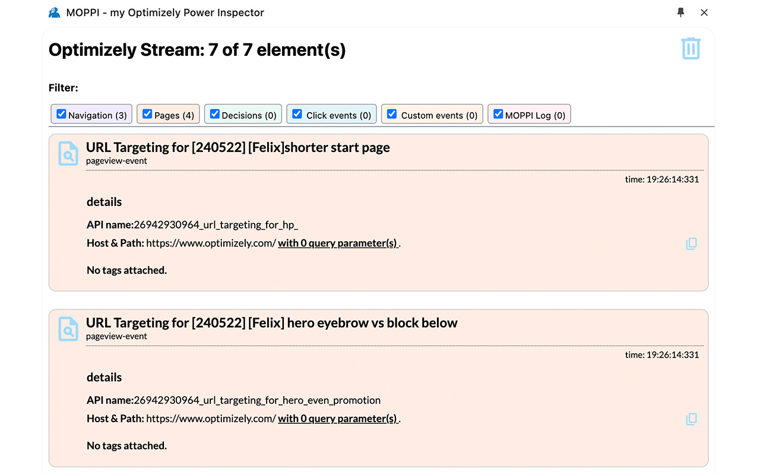Toggle the MOPPI Log (0) checkbox
760x475 pixels.
pyautogui.click(x=498, y=114)
